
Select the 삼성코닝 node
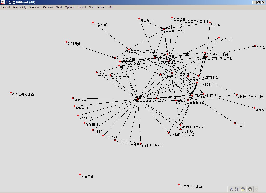[x=73, y=98]
